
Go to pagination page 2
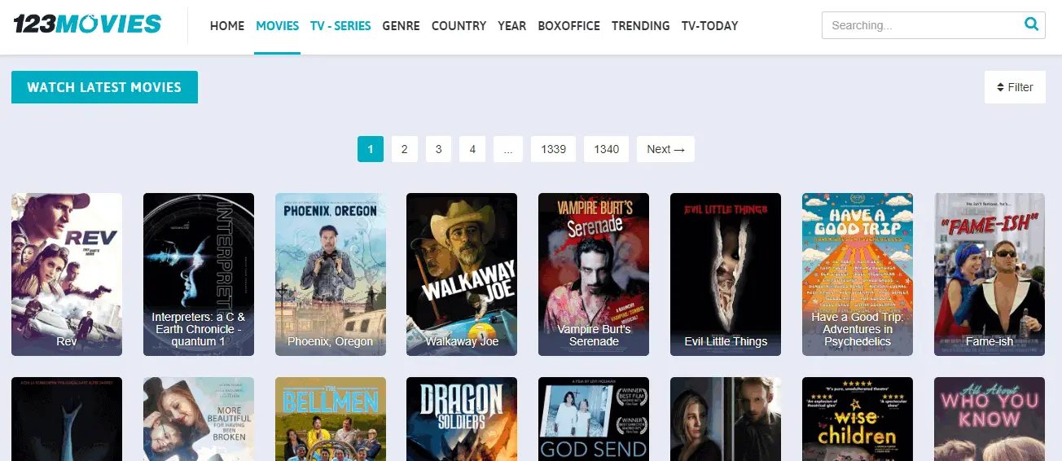[x=404, y=149]
